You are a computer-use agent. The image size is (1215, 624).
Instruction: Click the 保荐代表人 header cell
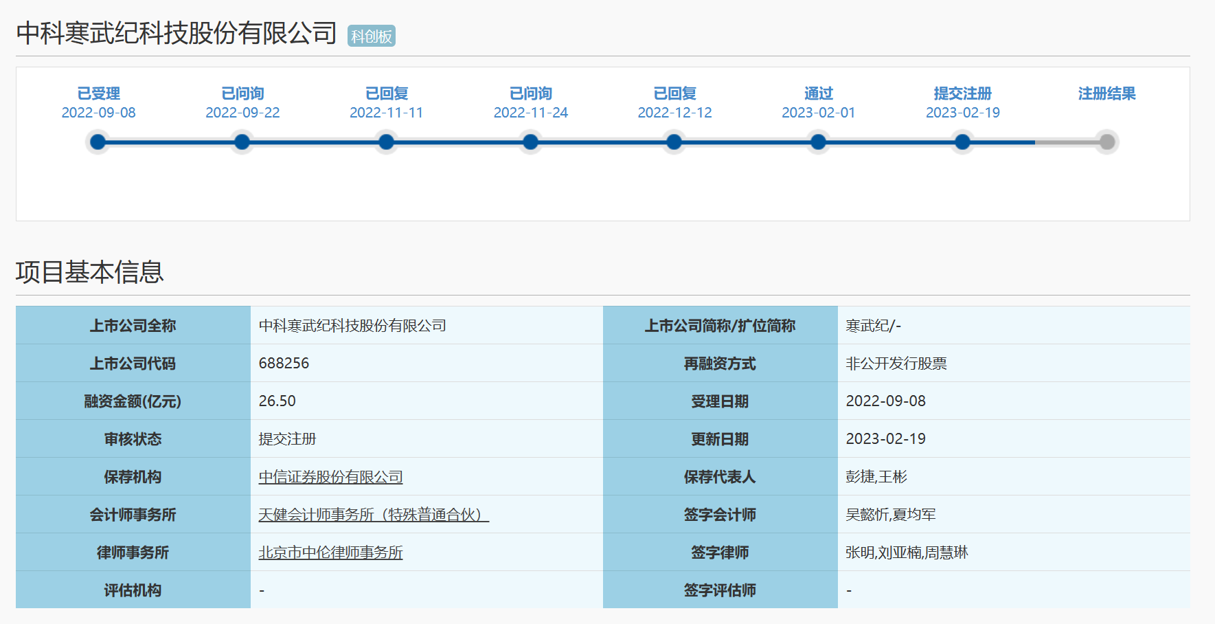(x=720, y=476)
